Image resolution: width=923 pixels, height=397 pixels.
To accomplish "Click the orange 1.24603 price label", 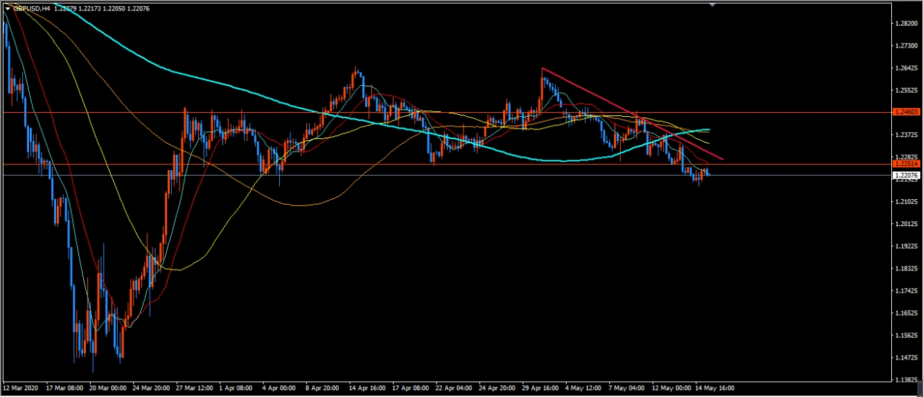I will (x=906, y=112).
